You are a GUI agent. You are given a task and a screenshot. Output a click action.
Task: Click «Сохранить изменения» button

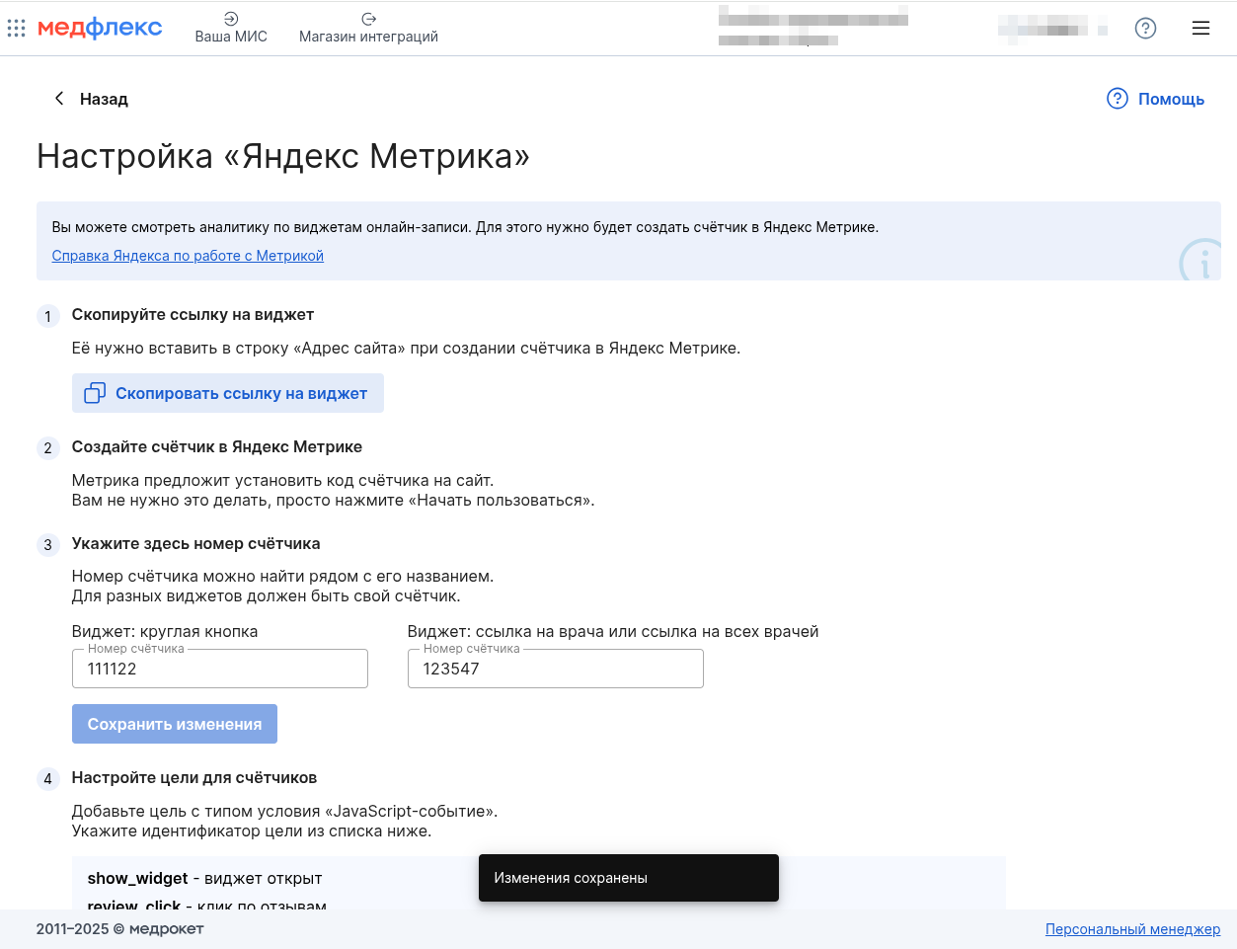(175, 724)
